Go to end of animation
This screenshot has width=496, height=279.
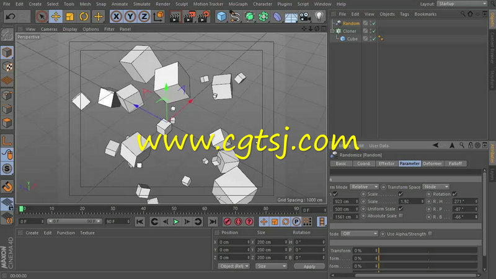tap(213, 222)
